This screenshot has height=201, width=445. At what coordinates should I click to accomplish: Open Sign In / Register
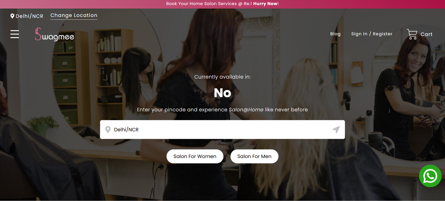coord(372,34)
